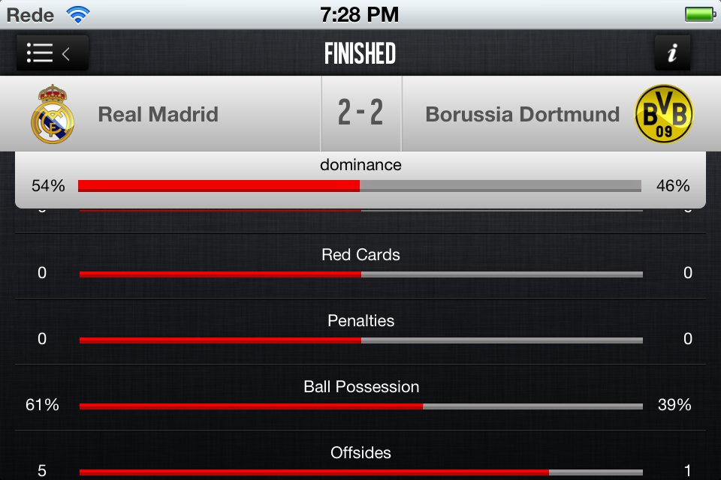Tap the FINISHED match status title
This screenshot has height=480, width=721.
360,53
